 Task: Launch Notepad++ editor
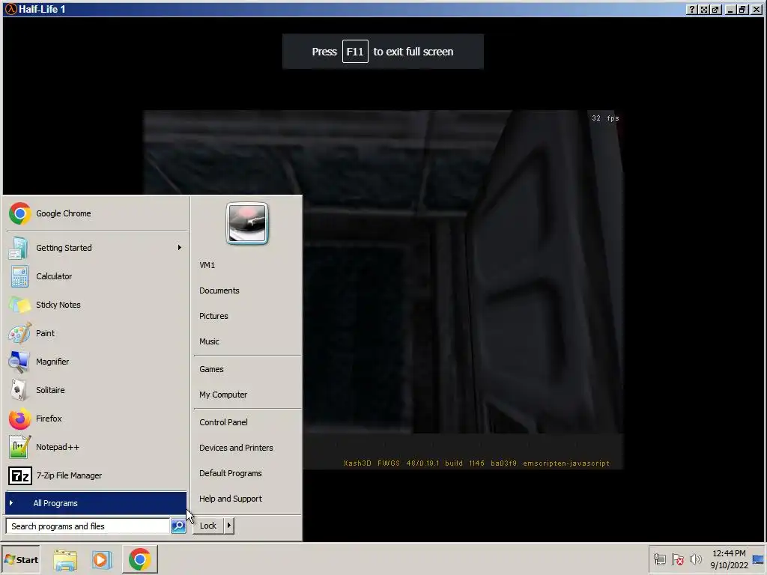(x=96, y=447)
